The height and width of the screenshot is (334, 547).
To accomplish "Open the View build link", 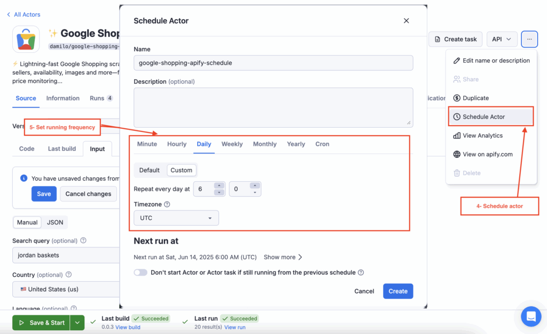I will (128, 328).
